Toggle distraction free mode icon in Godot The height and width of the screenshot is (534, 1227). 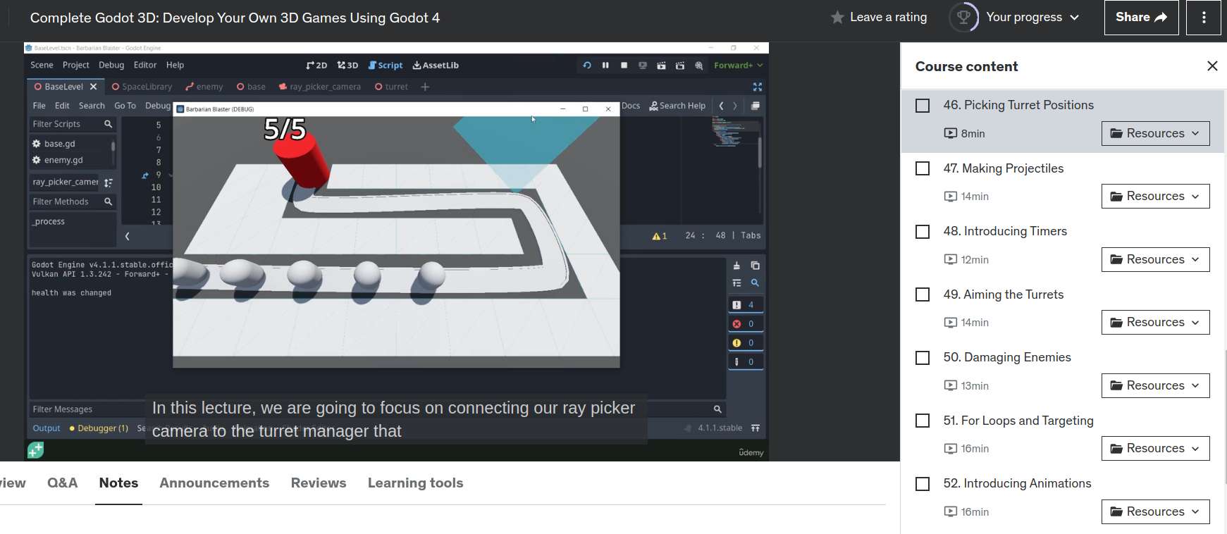click(757, 87)
